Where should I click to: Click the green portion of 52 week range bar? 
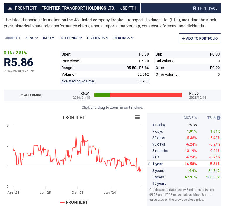[102, 95]
